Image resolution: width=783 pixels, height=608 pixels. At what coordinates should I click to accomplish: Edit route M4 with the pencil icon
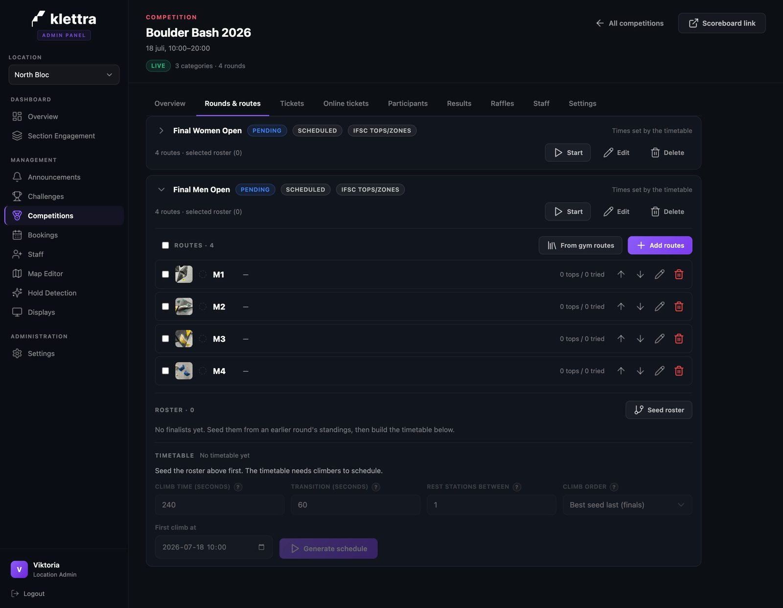click(660, 371)
